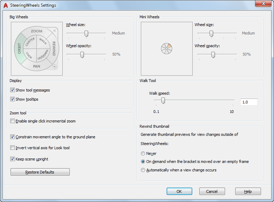Viewport: 274px width, 202px height.
Task: Confirm settings with the OK button
Action: pos(179,191)
